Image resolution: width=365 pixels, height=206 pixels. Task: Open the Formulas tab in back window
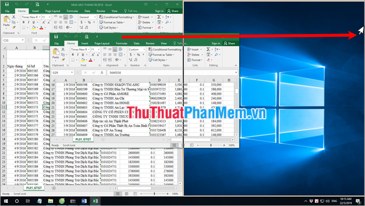pos(72,11)
